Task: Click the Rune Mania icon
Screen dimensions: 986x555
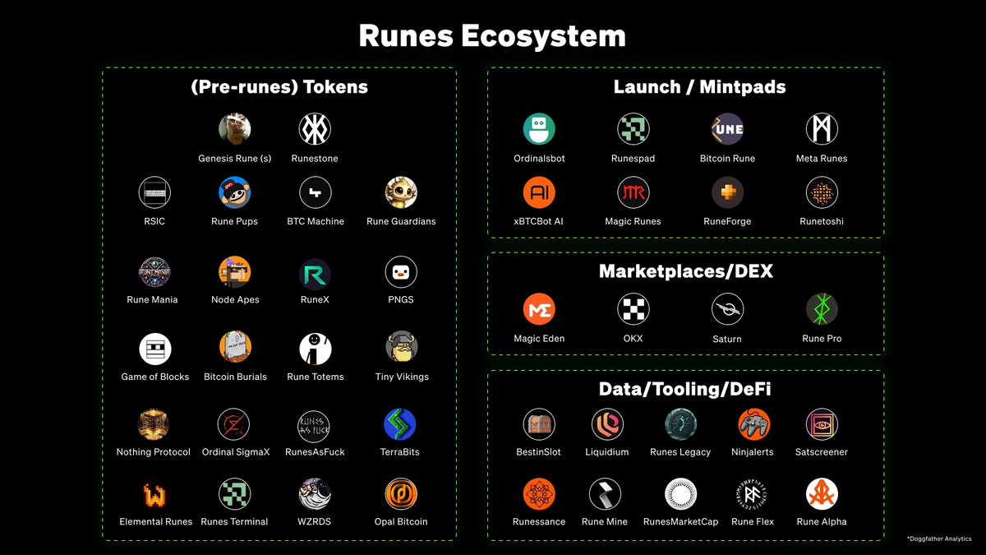Action: click(154, 272)
